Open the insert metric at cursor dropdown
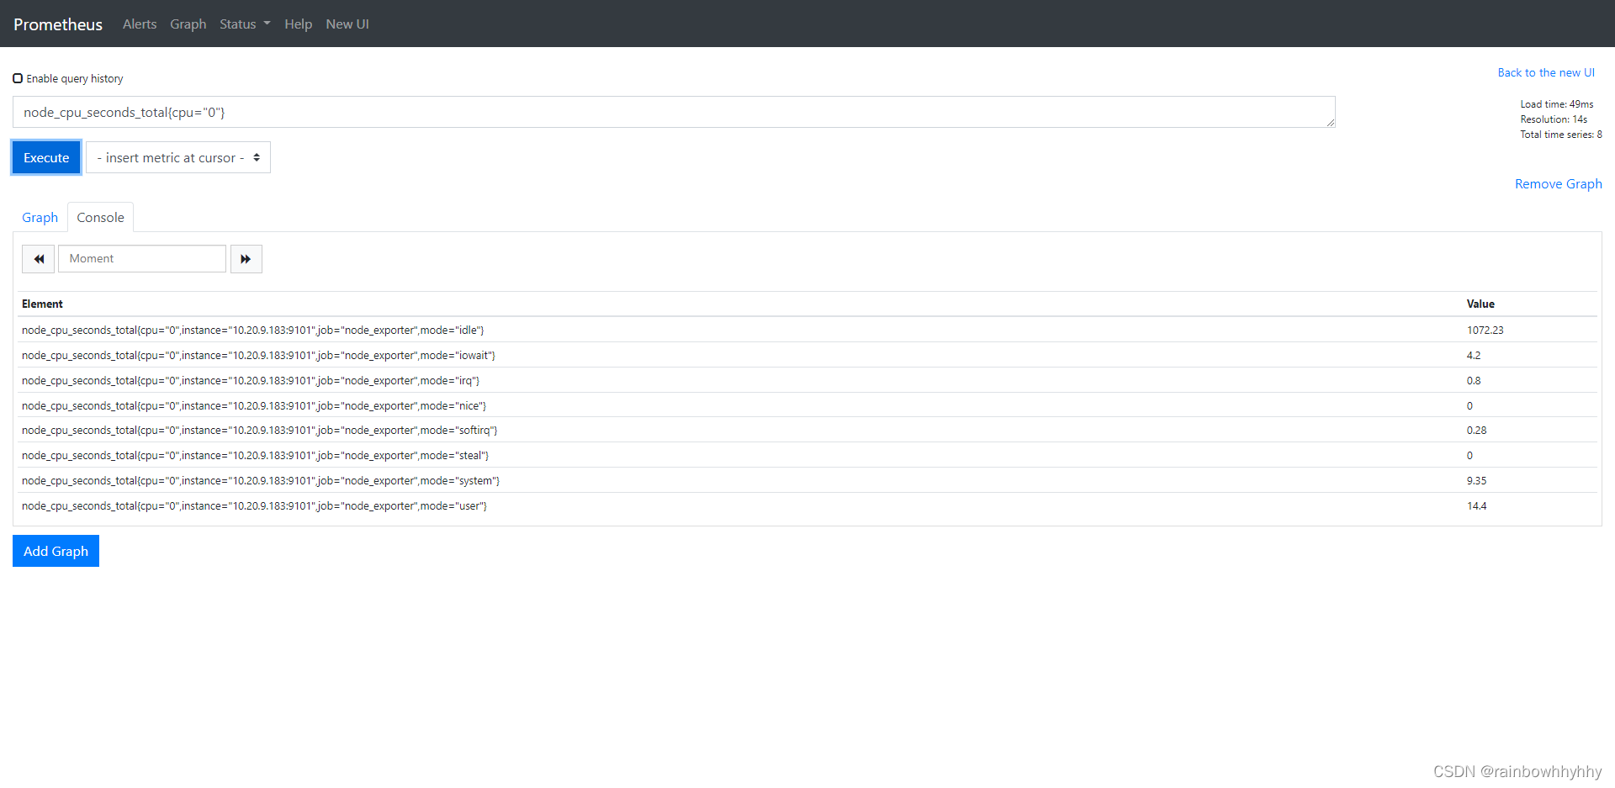The height and width of the screenshot is (788, 1615). (x=178, y=157)
